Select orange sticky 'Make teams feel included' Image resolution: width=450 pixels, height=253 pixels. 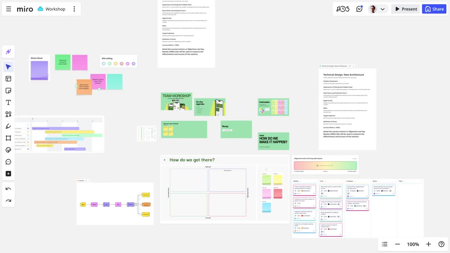84,87
